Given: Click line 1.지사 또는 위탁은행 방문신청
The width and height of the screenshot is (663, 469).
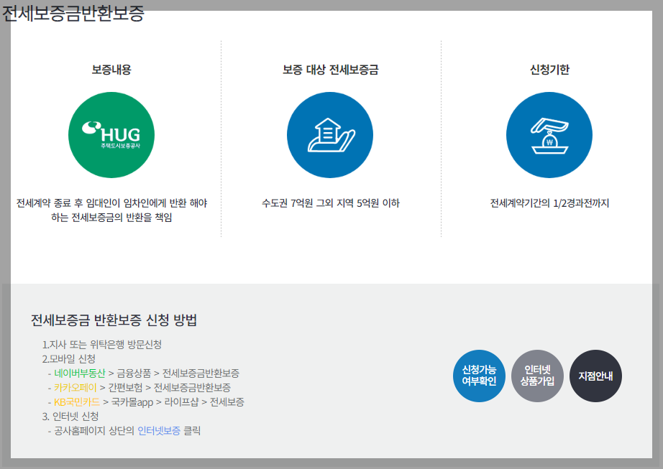Looking at the screenshot, I should (x=102, y=345).
